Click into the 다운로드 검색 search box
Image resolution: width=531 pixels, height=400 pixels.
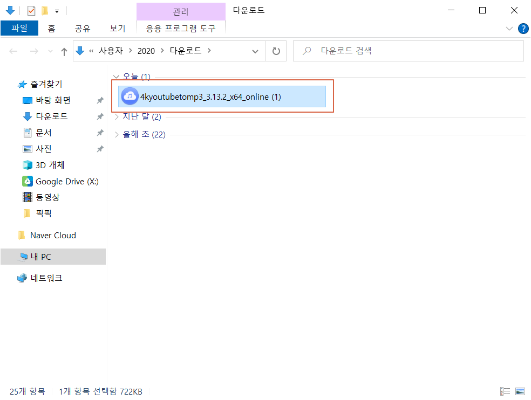[409, 51]
